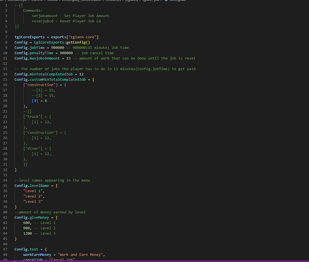Click the workEarnMoney key
Screen dimensions: 309x262
point(37,255)
